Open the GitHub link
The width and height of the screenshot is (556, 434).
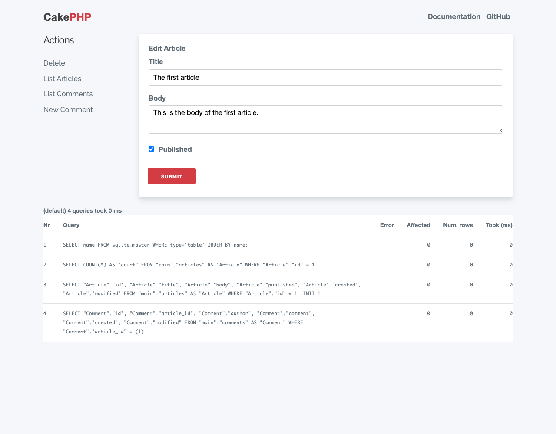498,16
